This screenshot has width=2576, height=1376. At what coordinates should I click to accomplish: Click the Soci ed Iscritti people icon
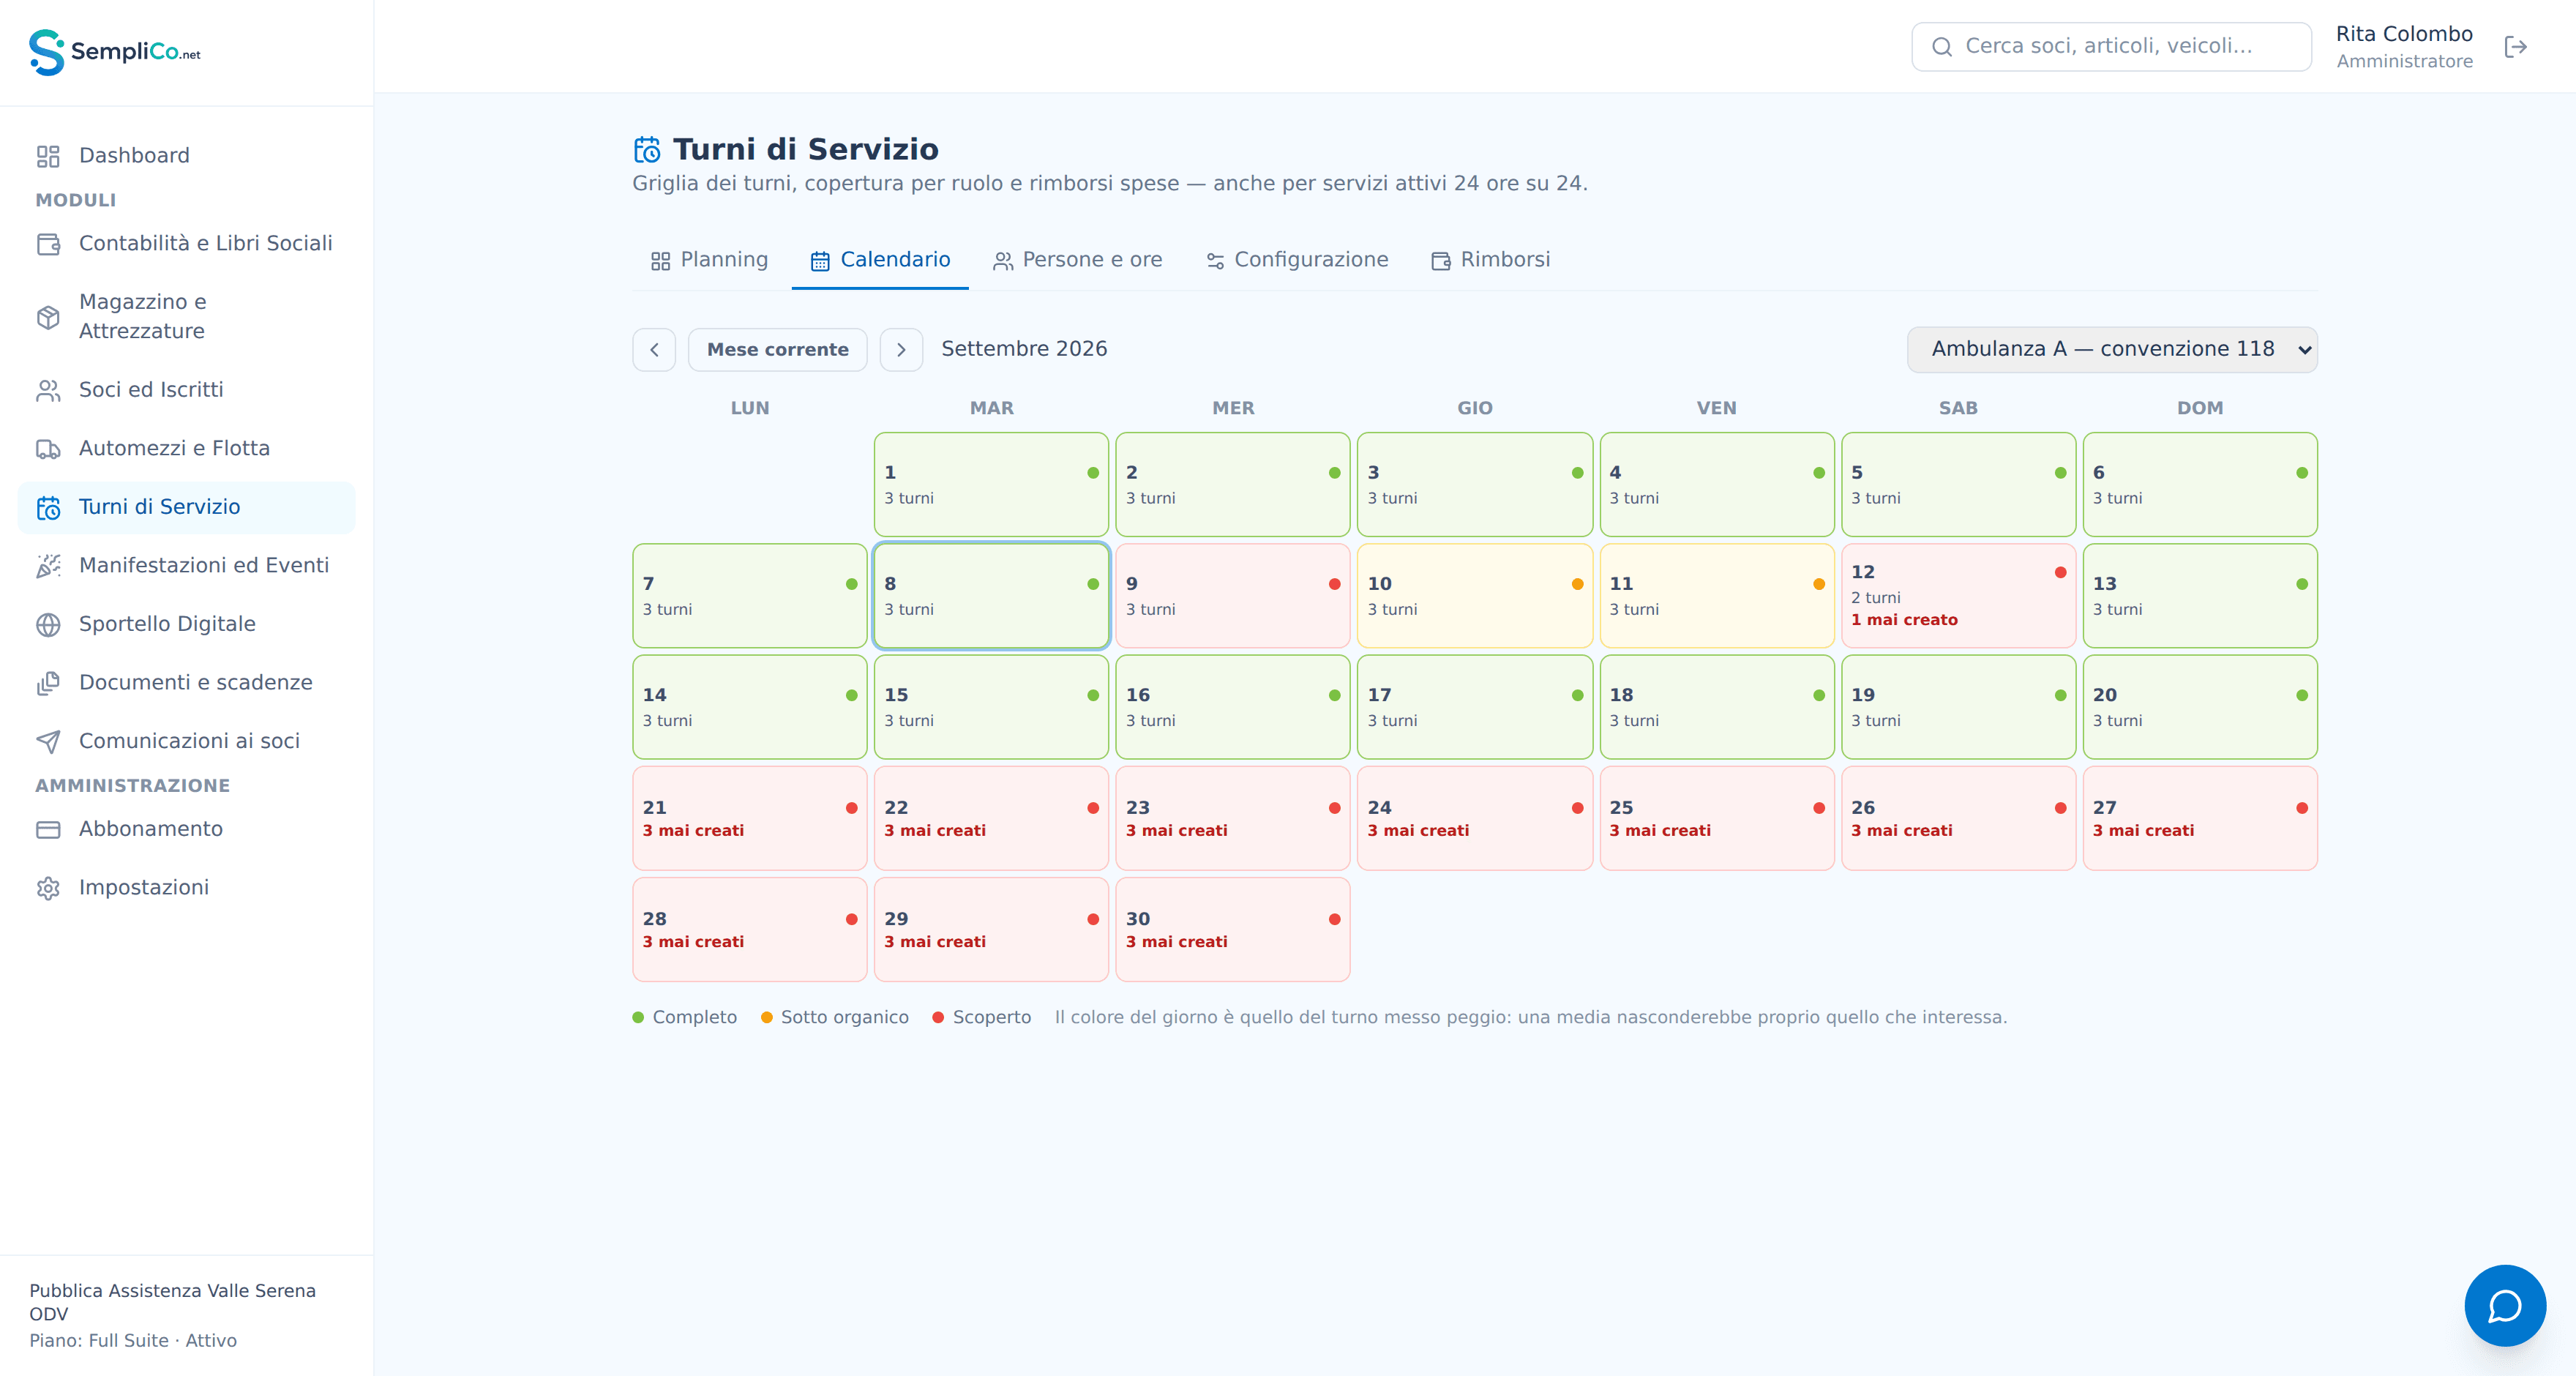pyautogui.click(x=48, y=390)
